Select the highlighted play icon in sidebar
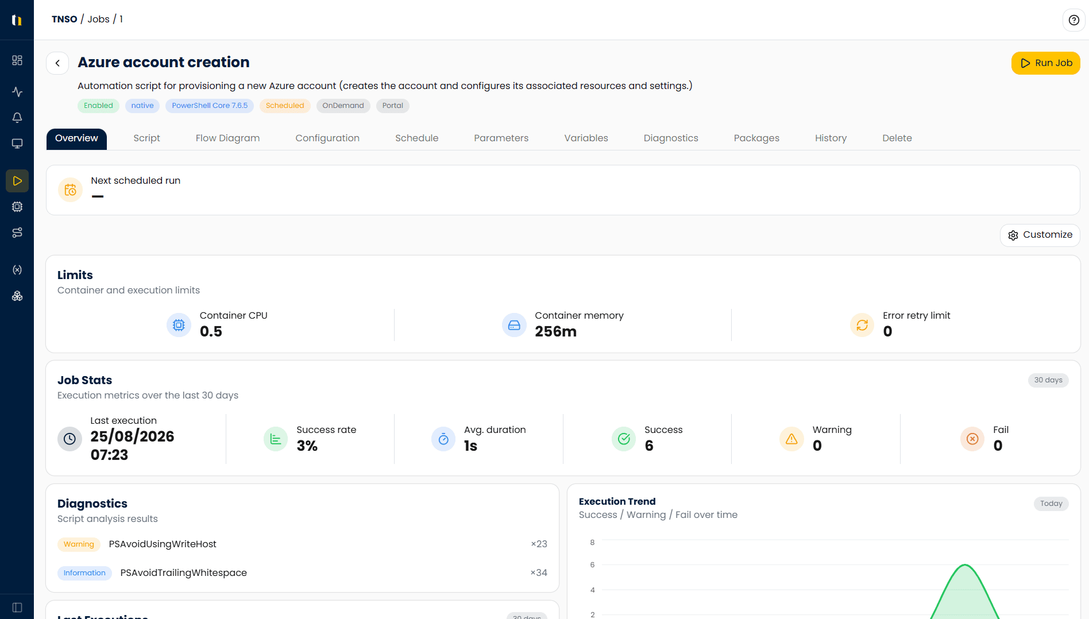This screenshot has height=619, width=1089. pos(17,181)
